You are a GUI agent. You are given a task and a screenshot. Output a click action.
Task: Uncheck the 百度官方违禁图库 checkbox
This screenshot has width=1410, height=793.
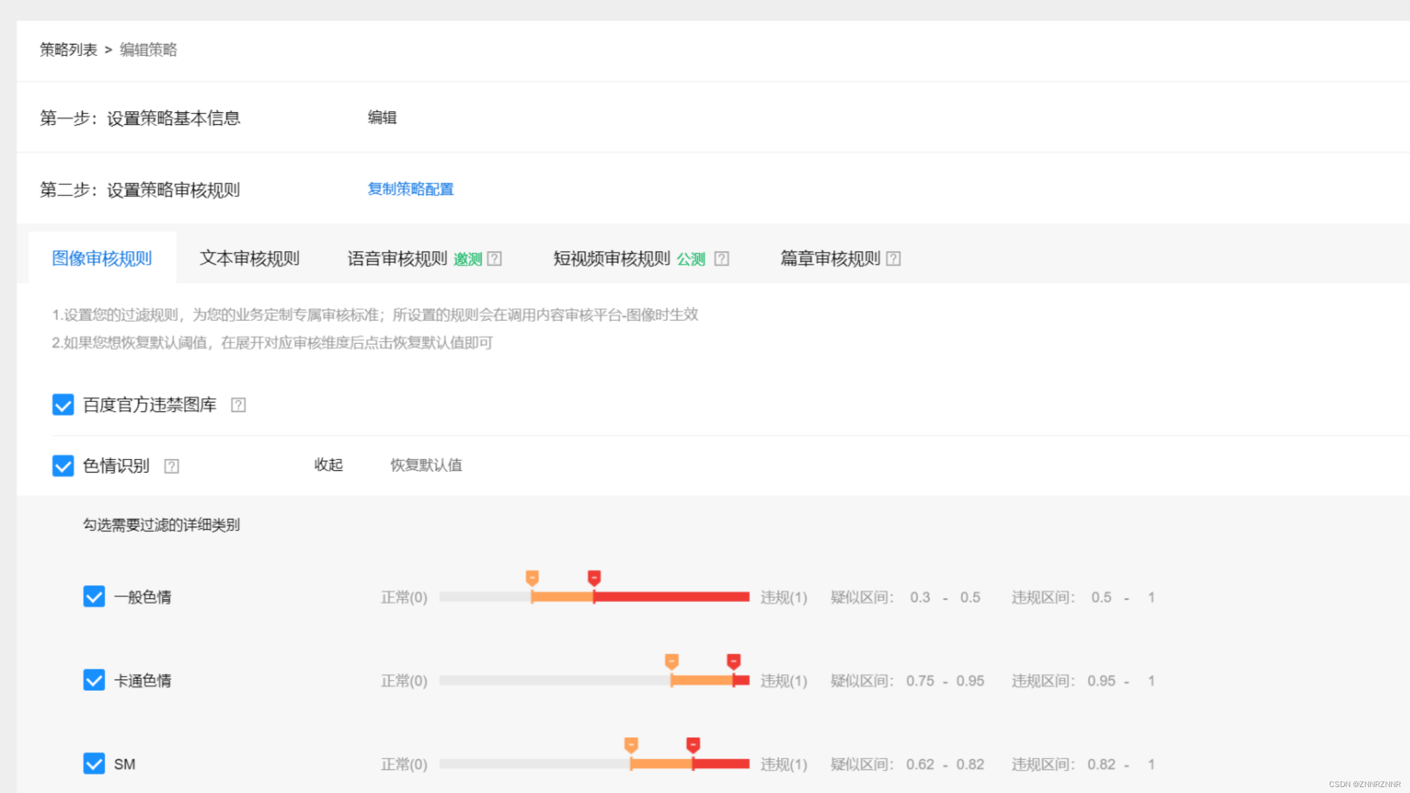63,405
